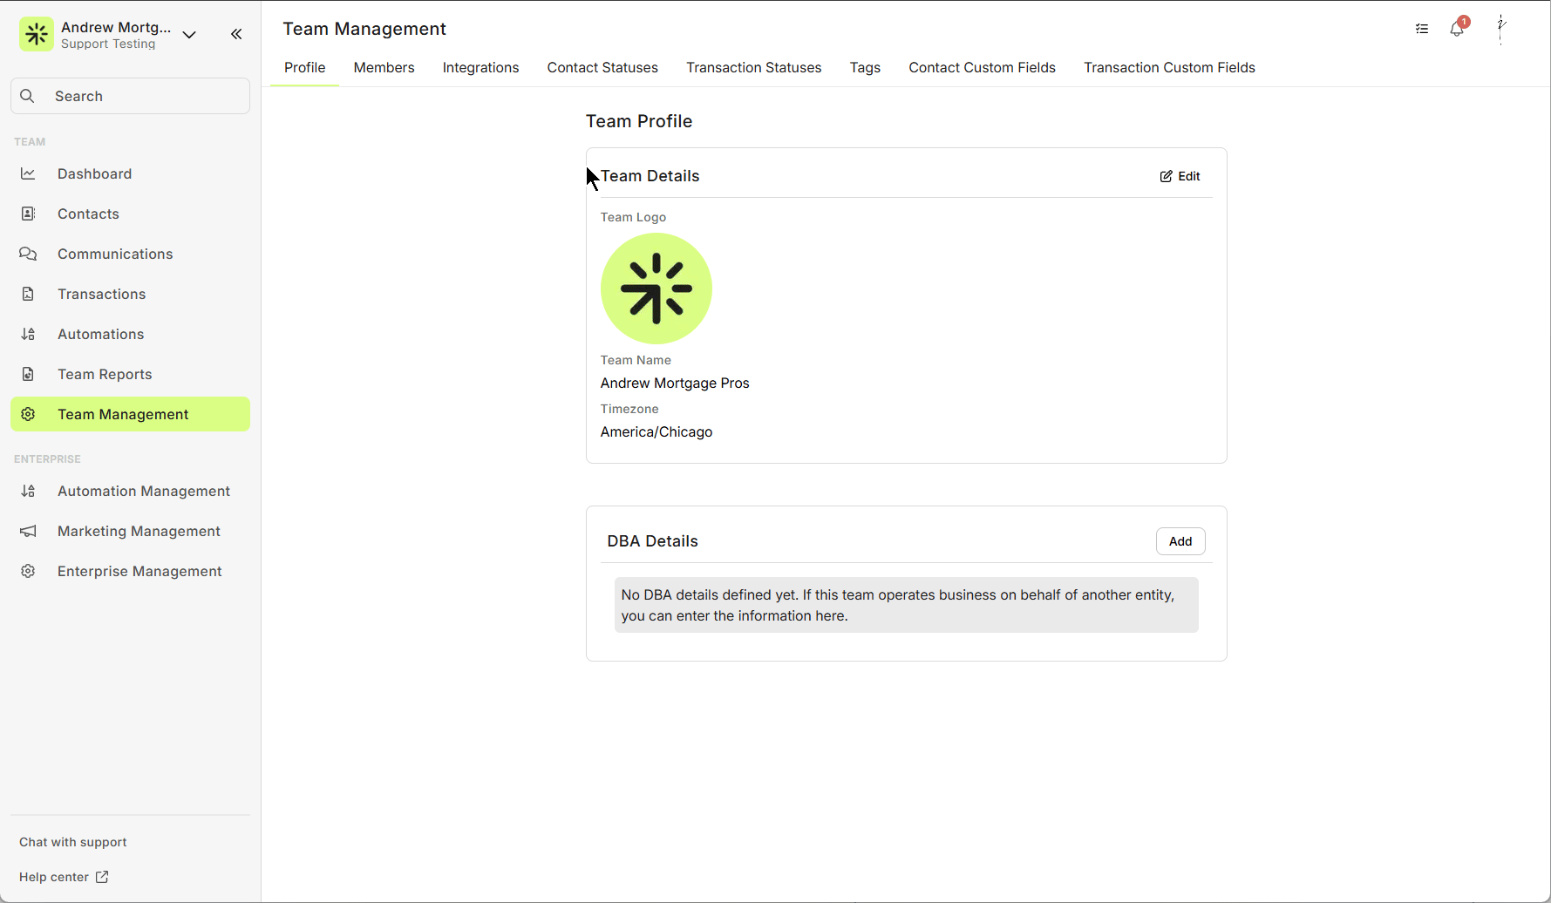
Task: Open the notifications bell icon
Action: click(1457, 30)
